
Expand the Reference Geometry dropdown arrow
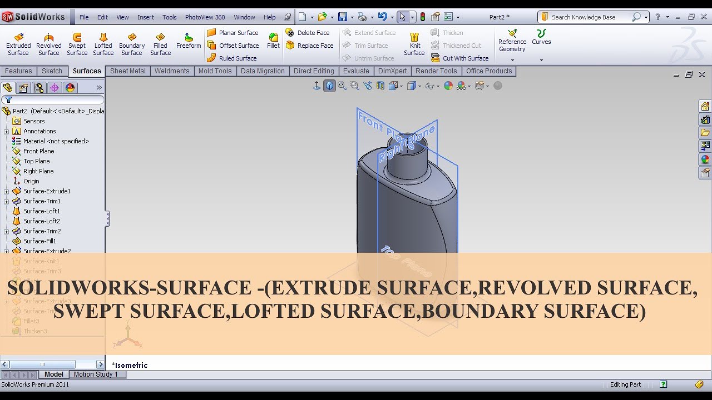tap(512, 60)
